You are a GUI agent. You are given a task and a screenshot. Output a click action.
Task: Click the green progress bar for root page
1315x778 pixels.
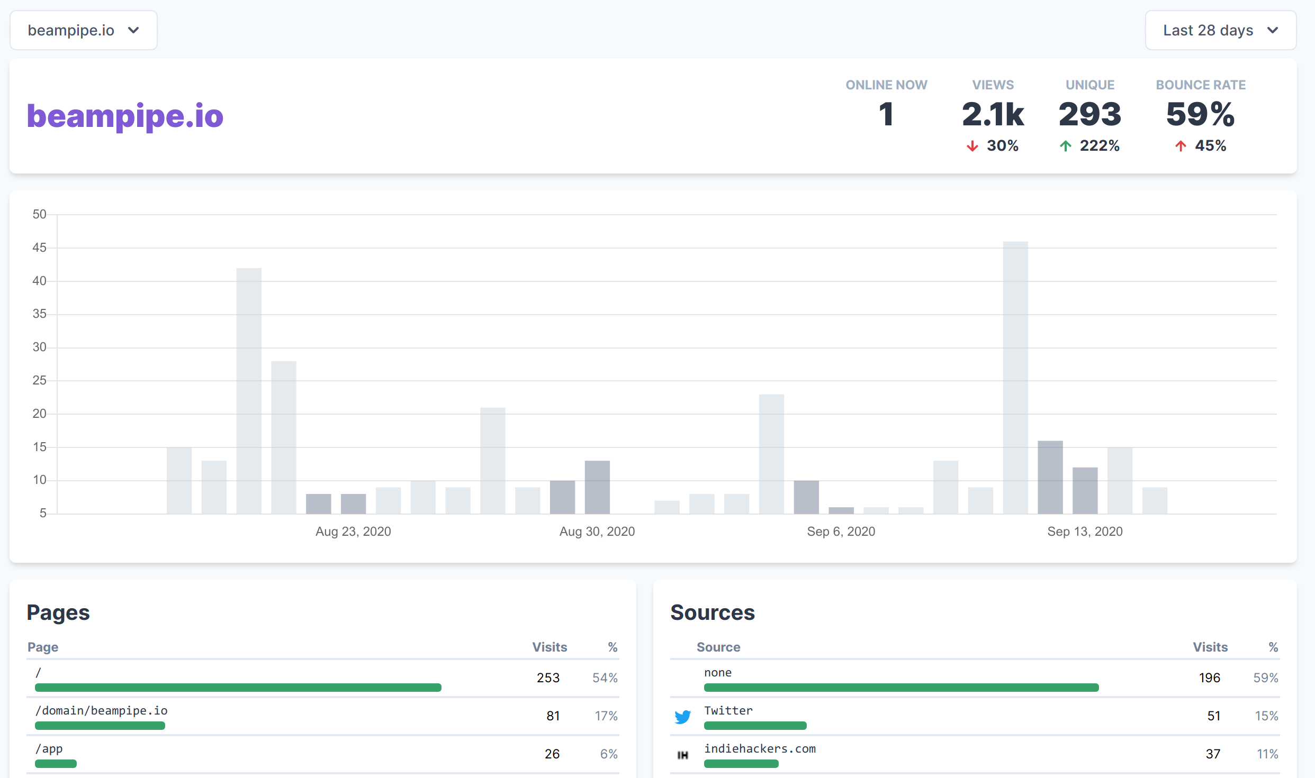click(238, 688)
